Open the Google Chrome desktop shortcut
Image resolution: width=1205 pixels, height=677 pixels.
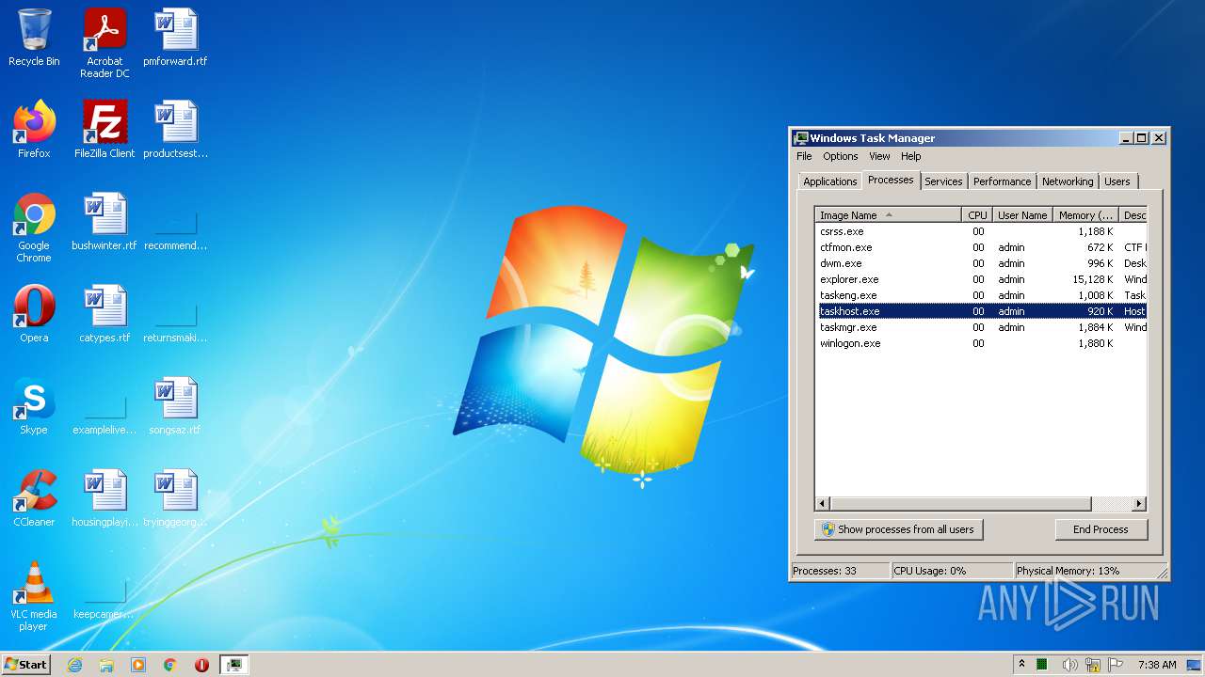(34, 228)
